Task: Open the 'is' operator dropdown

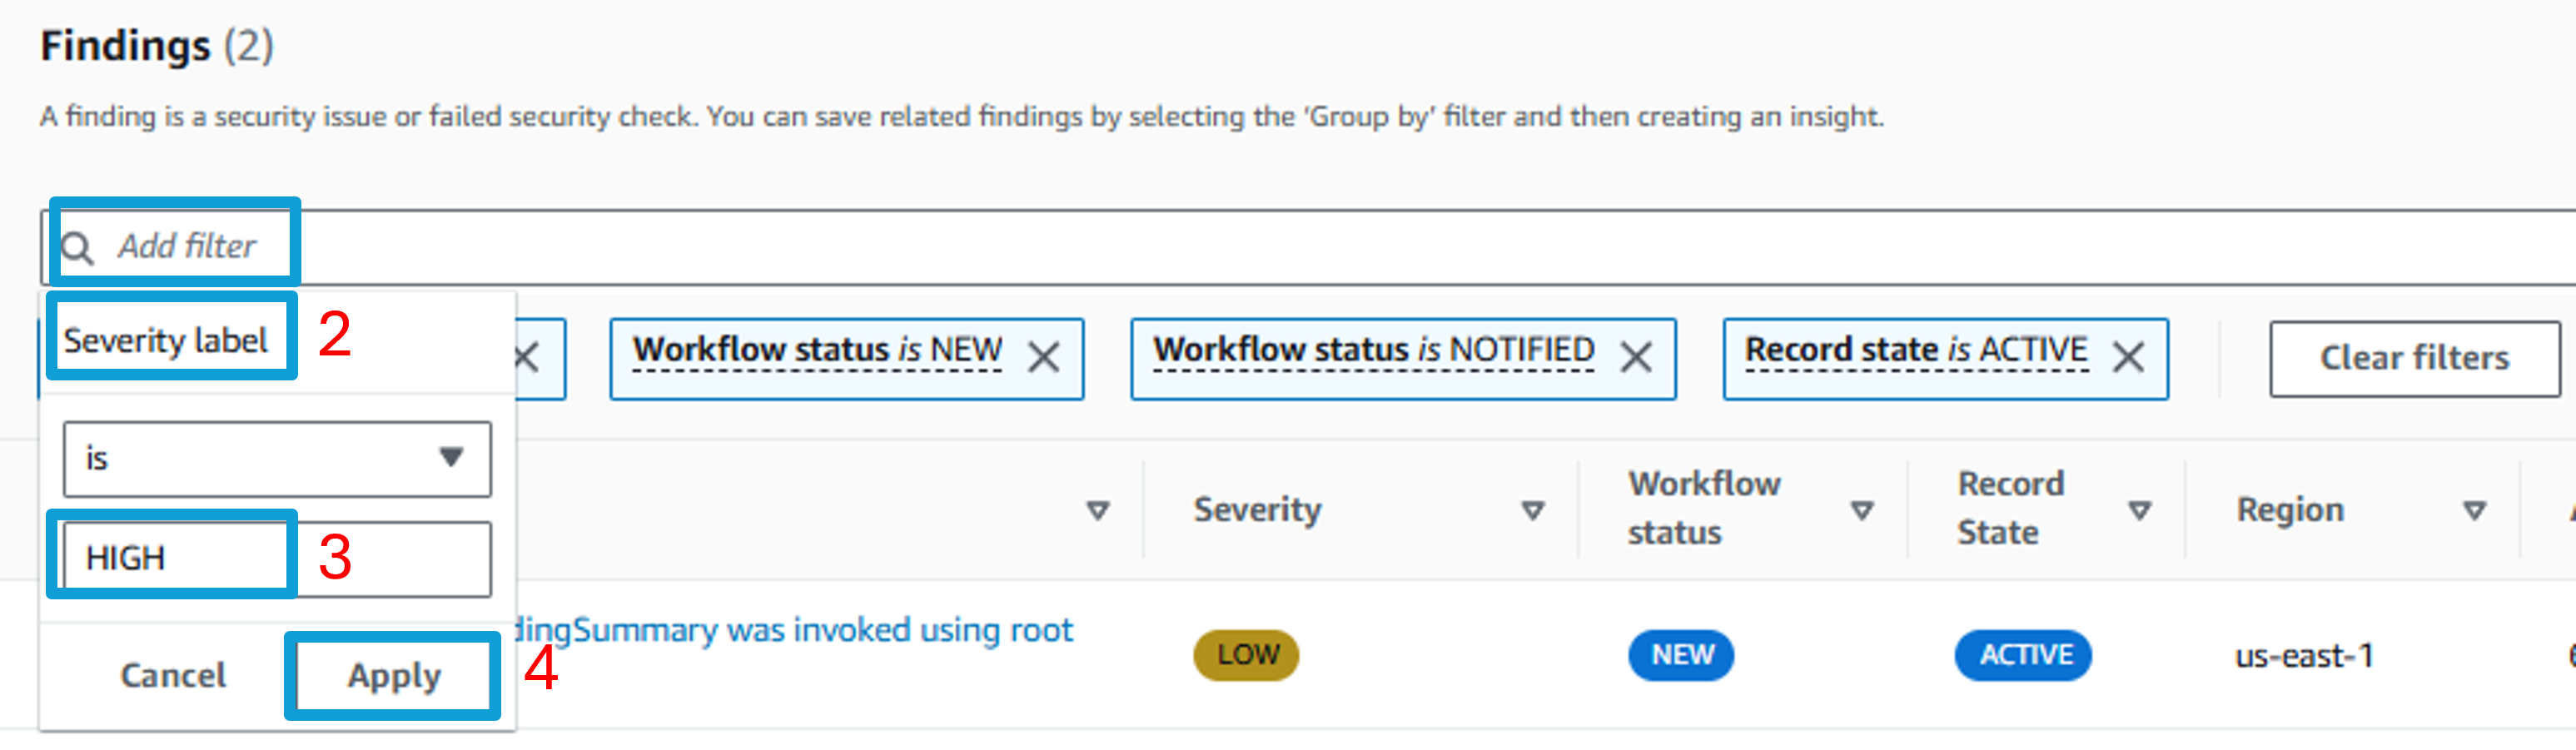Action: [x=277, y=459]
